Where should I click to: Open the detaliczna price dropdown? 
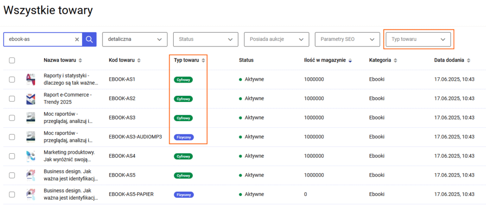tap(135, 39)
